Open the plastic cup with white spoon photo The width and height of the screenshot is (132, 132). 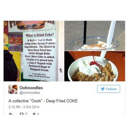pos(95,36)
